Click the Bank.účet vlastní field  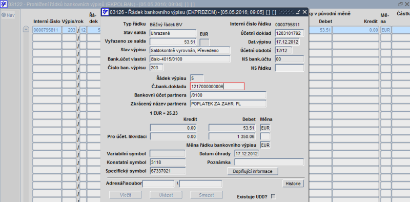coord(190,59)
